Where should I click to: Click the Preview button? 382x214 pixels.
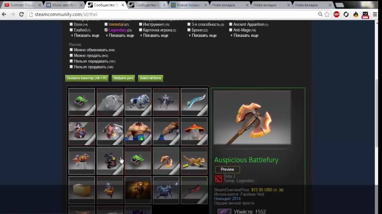(227, 169)
